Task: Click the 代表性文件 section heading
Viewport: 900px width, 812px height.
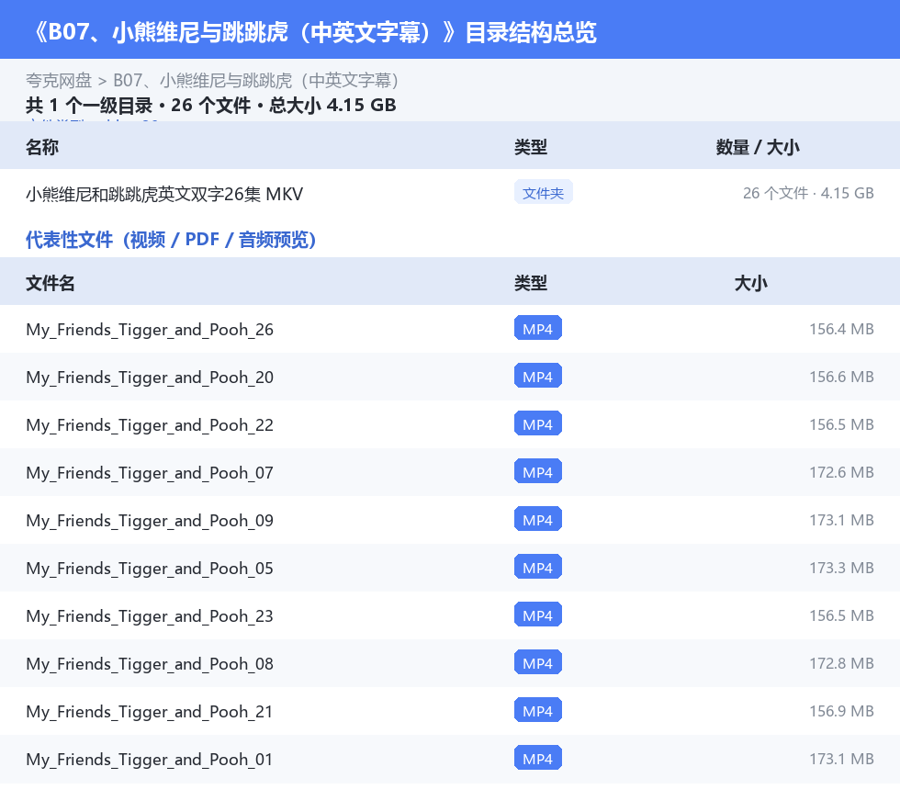Action: [x=171, y=240]
